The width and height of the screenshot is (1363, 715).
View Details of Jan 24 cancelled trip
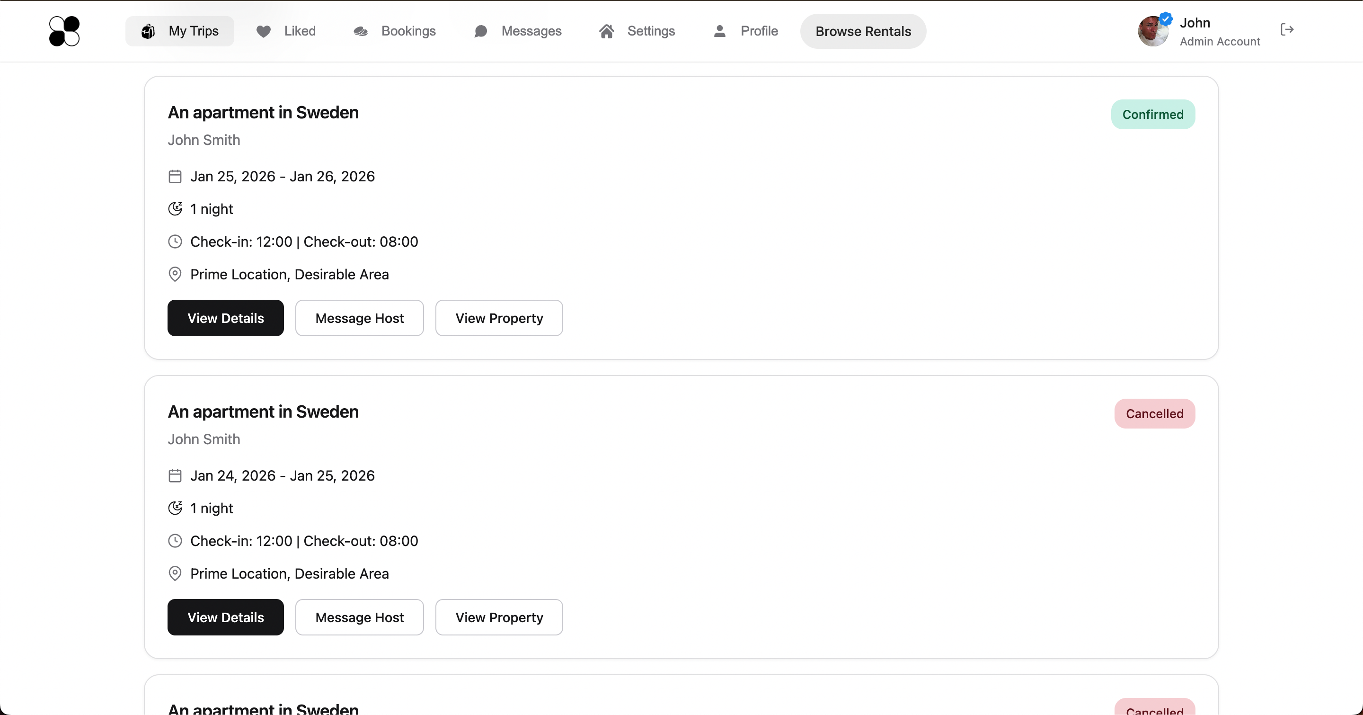coord(225,617)
